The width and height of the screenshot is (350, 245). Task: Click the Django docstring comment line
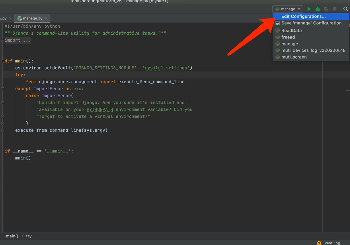85,33
